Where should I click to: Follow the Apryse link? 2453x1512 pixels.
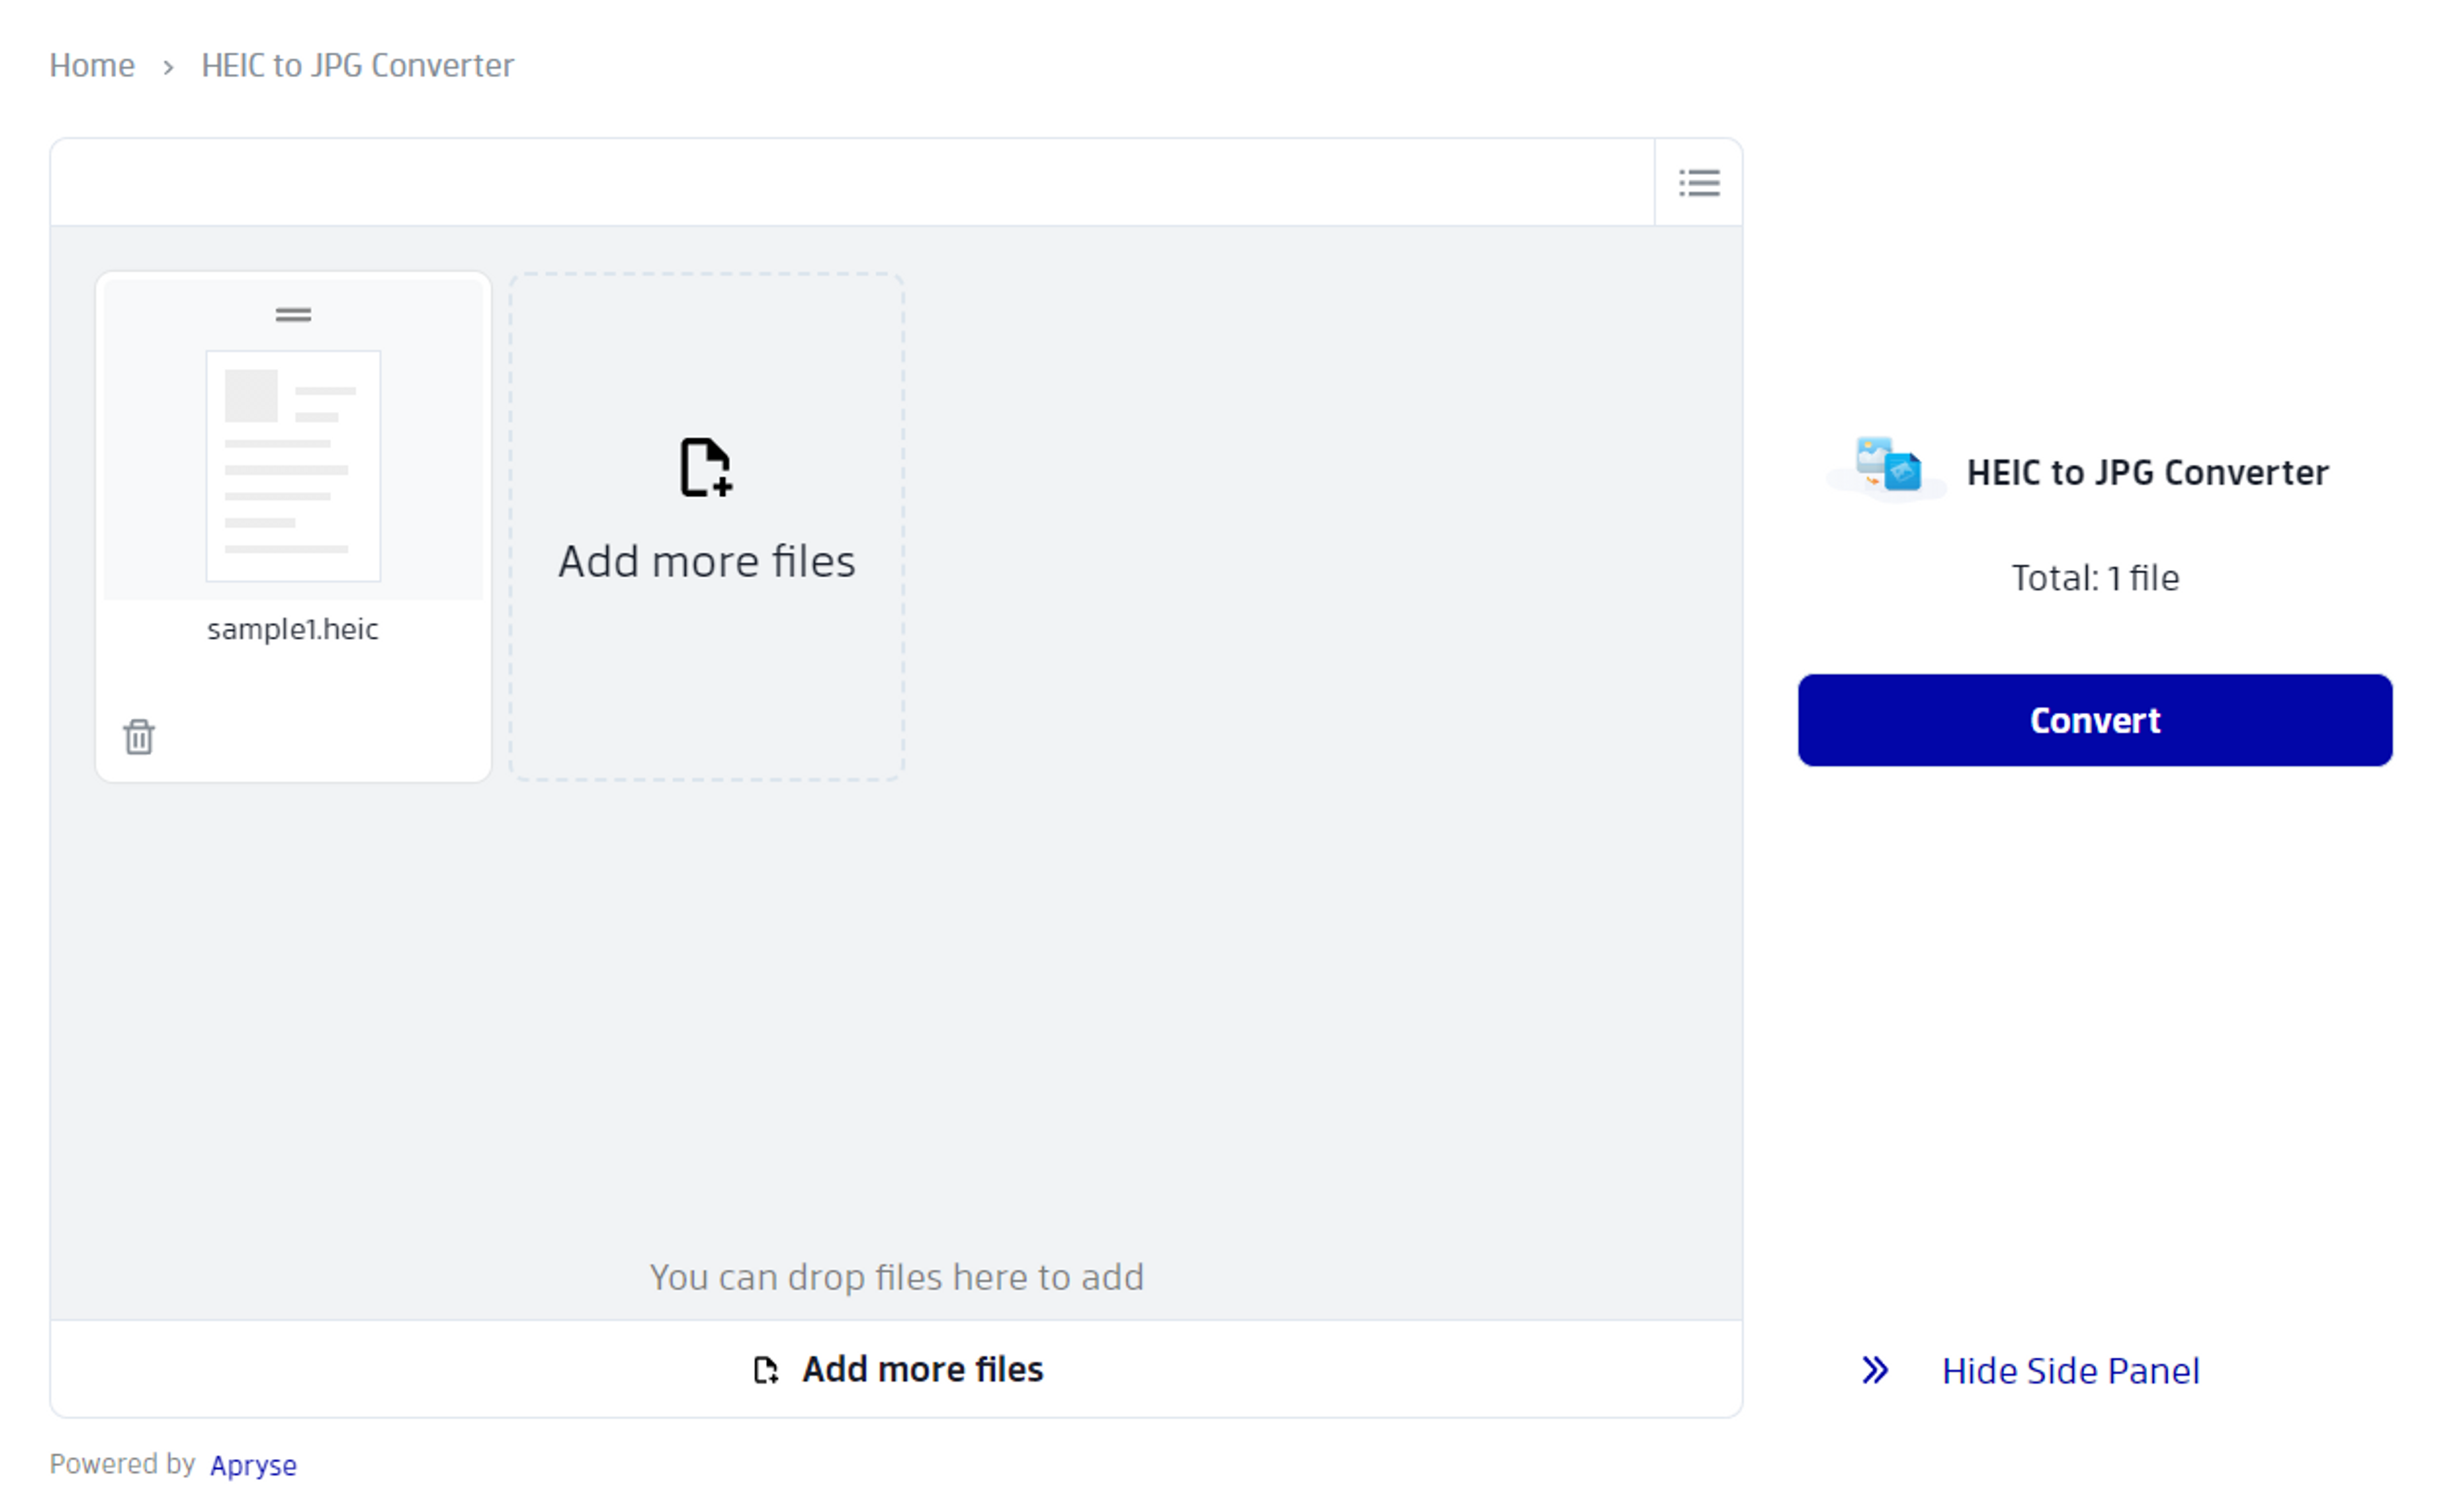[x=253, y=1465]
